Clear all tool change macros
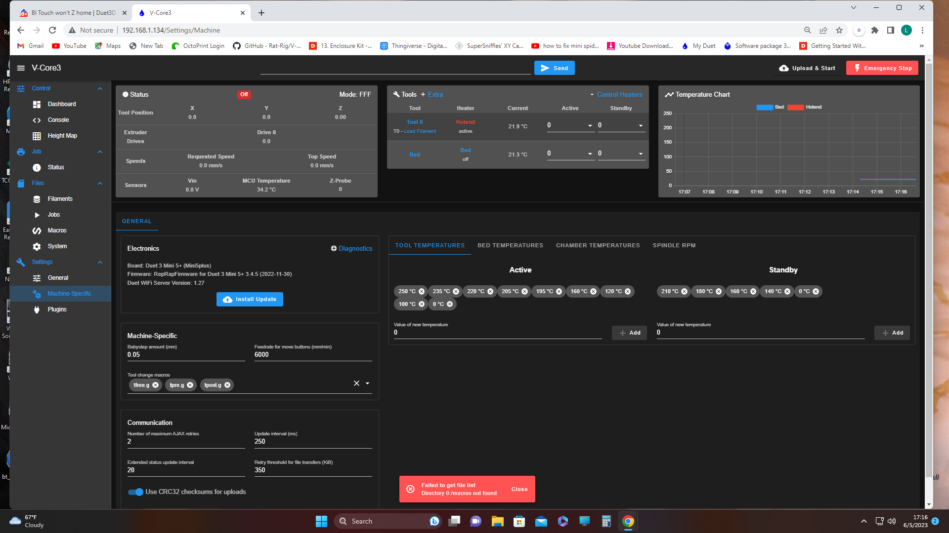This screenshot has height=533, width=949. (356, 383)
